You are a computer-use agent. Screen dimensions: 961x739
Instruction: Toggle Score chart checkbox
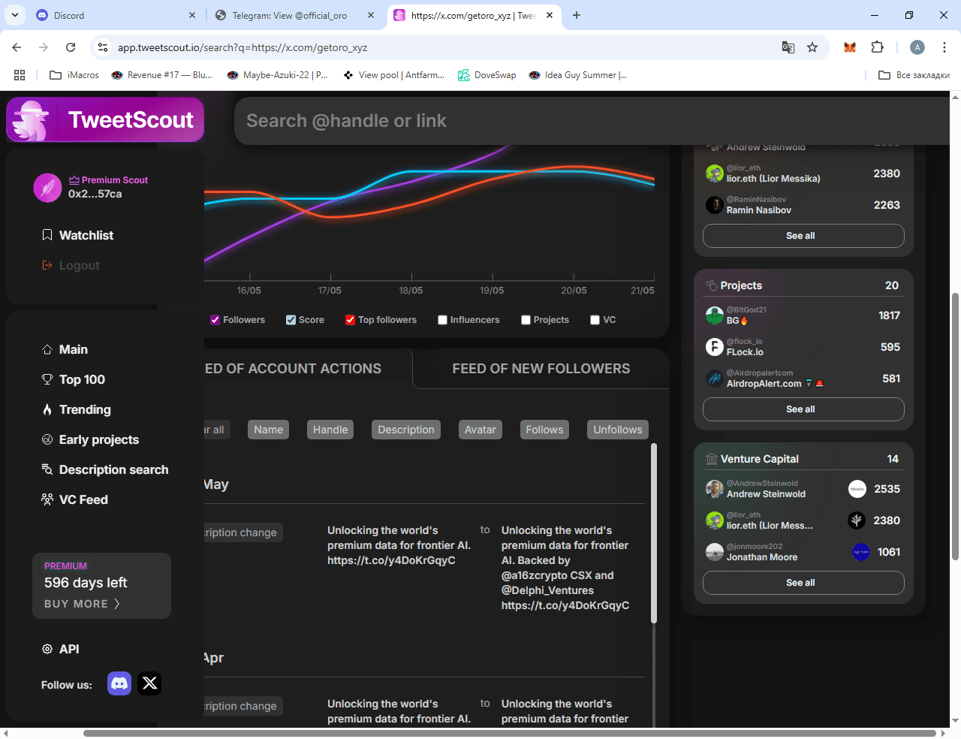point(291,320)
